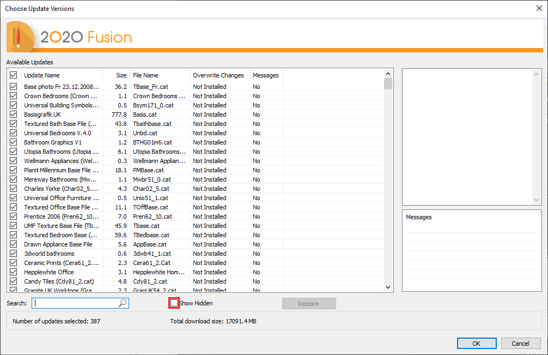The image size is (548, 355).
Task: Enable the Show Hidden checkbox
Action: click(x=174, y=303)
